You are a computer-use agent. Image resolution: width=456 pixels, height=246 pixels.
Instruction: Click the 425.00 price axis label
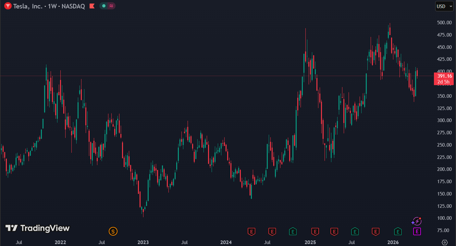click(x=444, y=59)
